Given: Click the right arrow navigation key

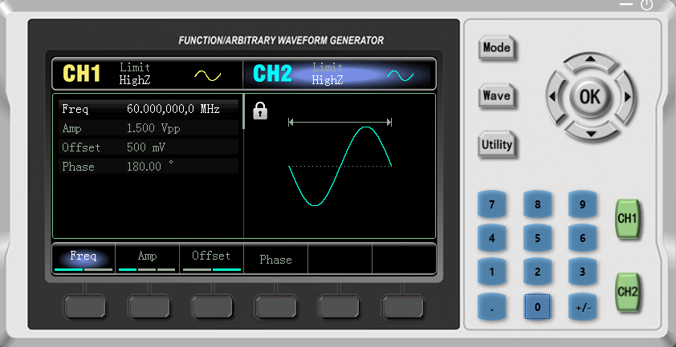Looking at the screenshot, I should [625, 97].
